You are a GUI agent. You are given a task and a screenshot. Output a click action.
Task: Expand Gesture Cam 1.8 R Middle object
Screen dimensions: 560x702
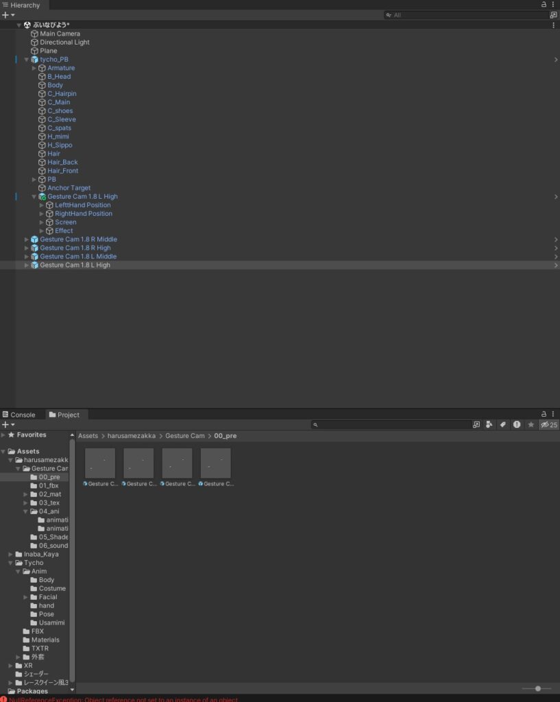tap(27, 239)
